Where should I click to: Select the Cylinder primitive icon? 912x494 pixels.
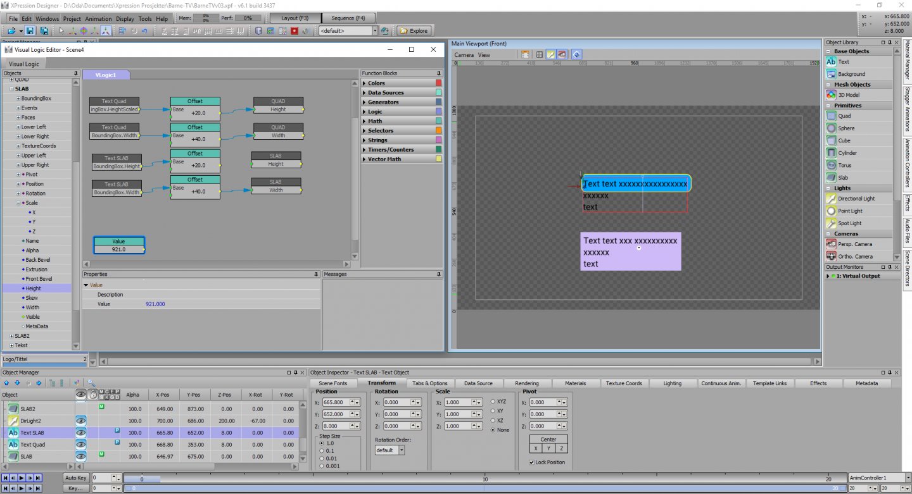[832, 153]
